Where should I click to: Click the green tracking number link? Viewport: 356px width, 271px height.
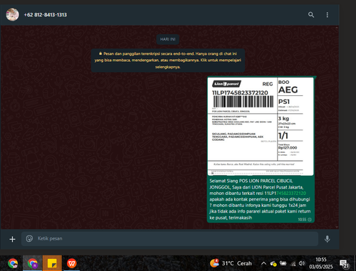coord(291,193)
